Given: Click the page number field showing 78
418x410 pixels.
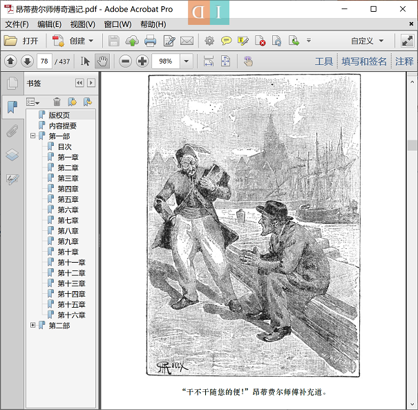Looking at the screenshot, I should [44, 62].
